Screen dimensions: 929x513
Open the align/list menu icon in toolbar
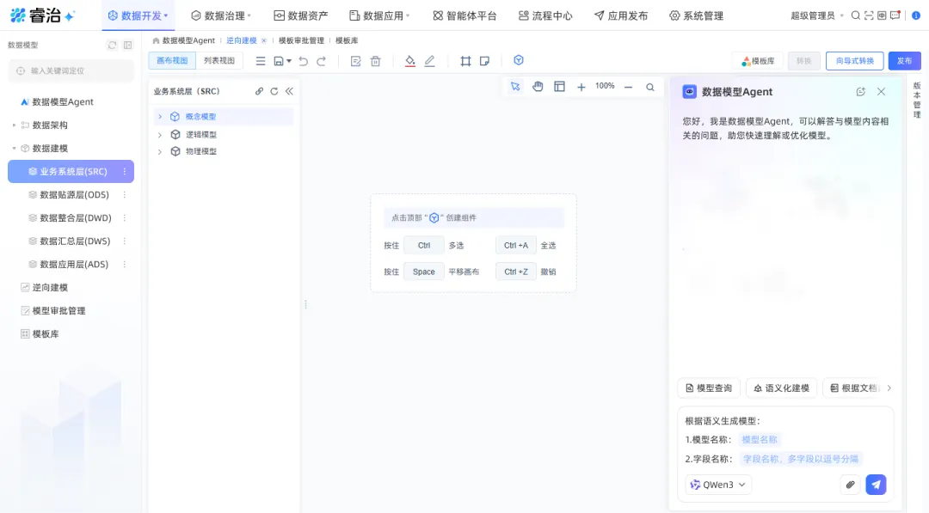(260, 61)
